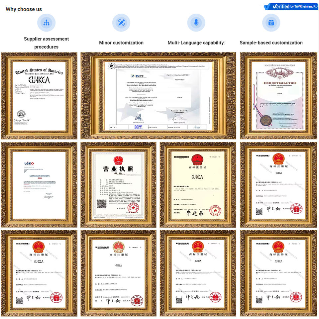Open the United States of America trademark certificate
319x319 pixels.
pyautogui.click(x=39, y=96)
